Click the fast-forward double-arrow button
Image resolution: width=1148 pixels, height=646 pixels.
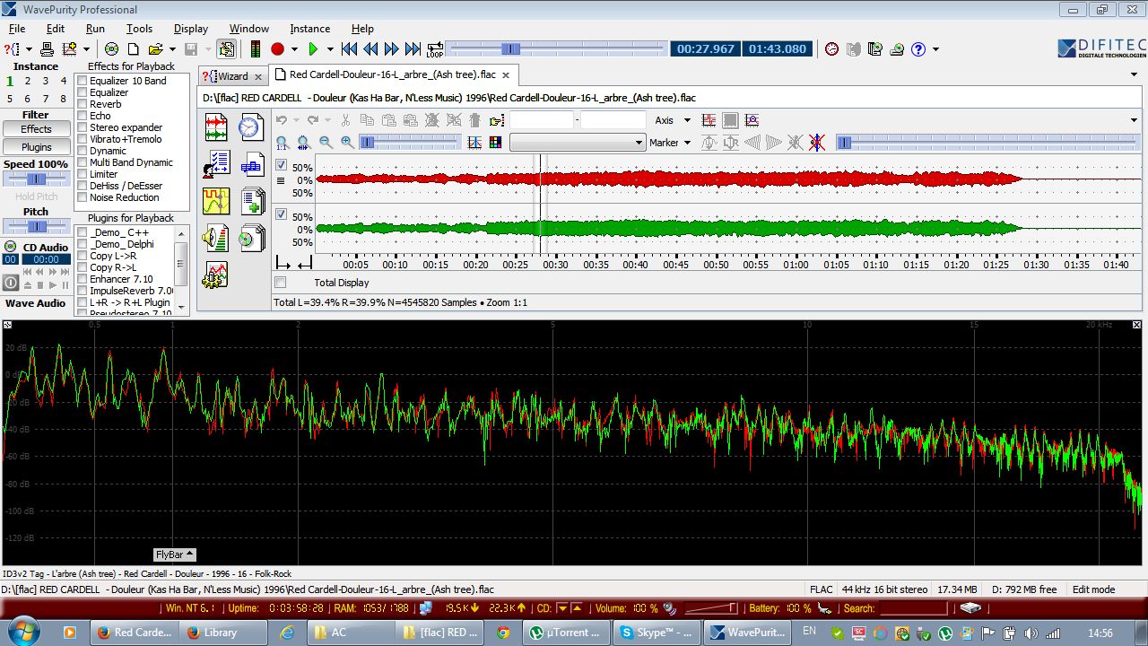point(392,49)
